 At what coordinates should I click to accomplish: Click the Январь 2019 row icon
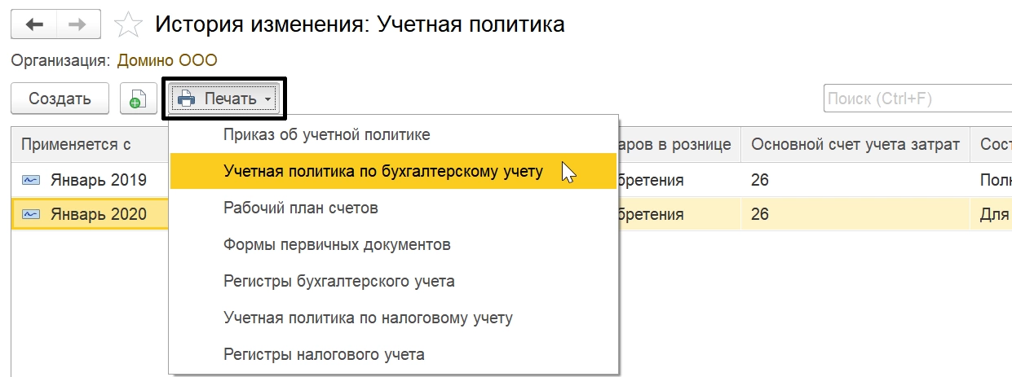coord(32,179)
